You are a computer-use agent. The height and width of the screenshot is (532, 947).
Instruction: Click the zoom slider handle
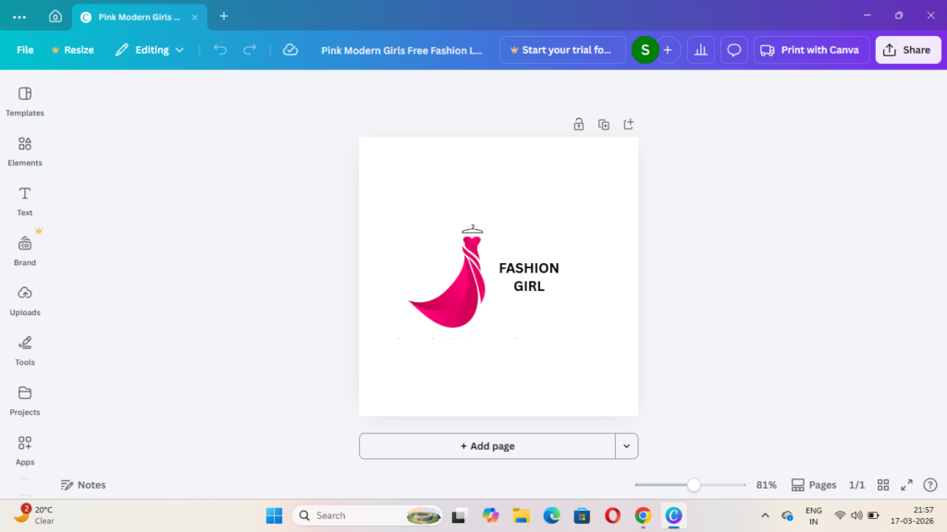pyautogui.click(x=694, y=485)
